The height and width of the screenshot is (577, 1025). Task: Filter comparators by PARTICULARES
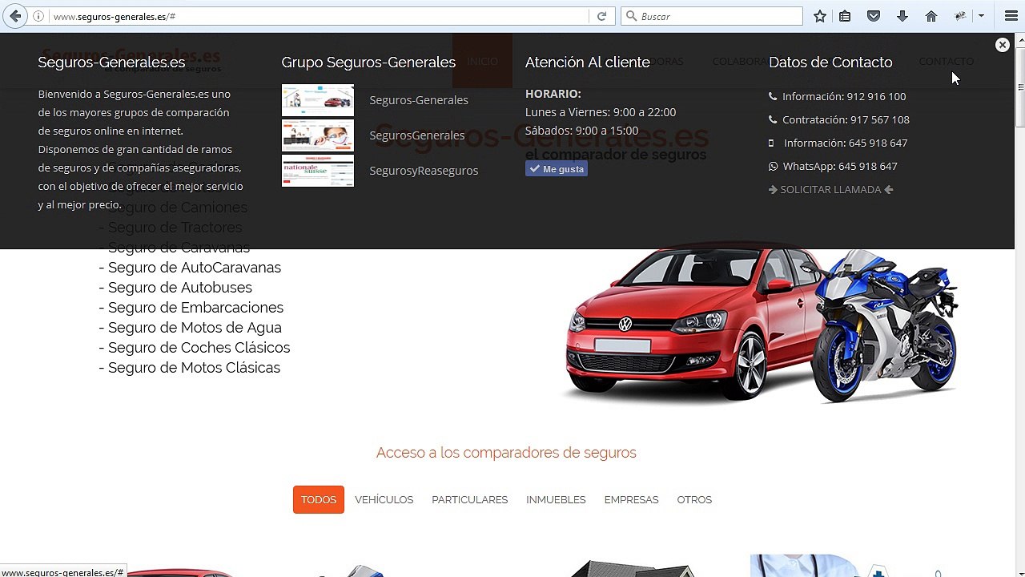(x=470, y=499)
